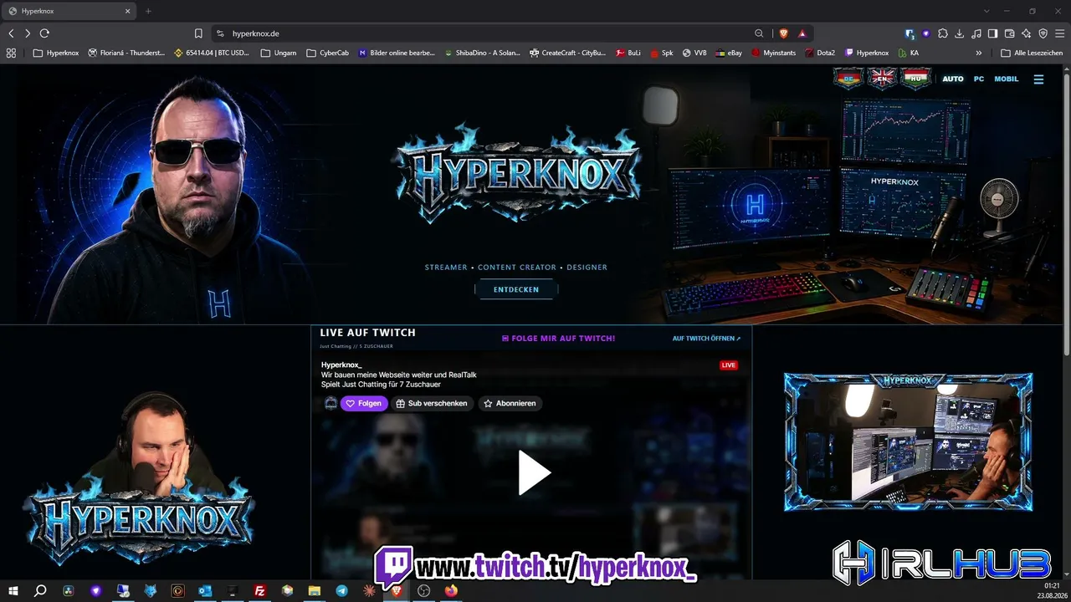1071x602 pixels.
Task: Switch site language to English flag EN
Action: (882, 79)
